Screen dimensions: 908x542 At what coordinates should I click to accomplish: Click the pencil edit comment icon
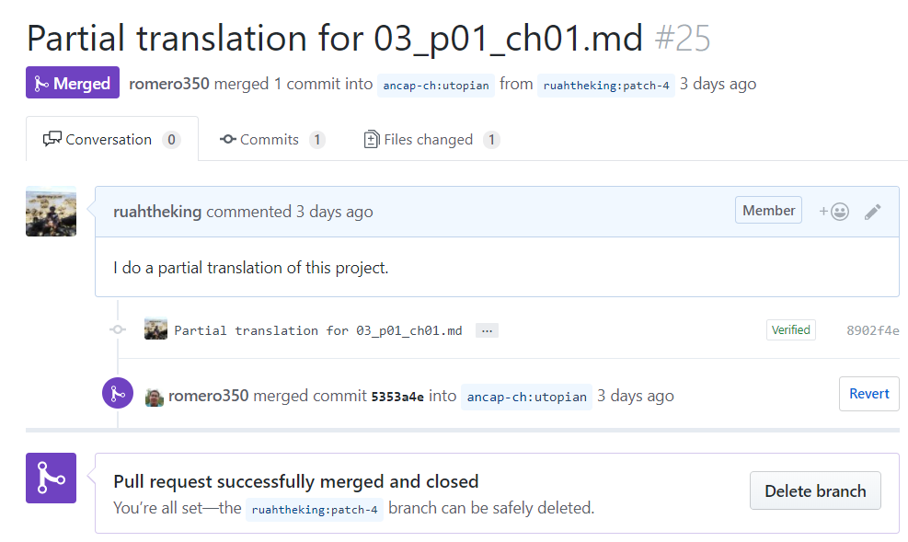pos(873,212)
